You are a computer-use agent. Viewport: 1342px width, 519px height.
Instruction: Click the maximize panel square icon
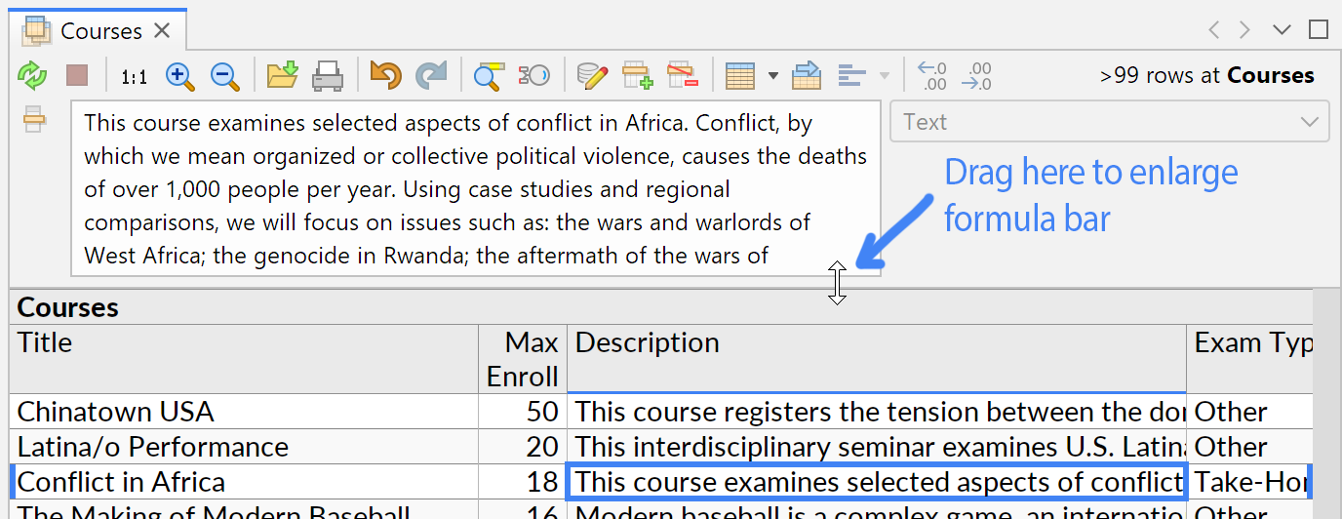point(1319,30)
